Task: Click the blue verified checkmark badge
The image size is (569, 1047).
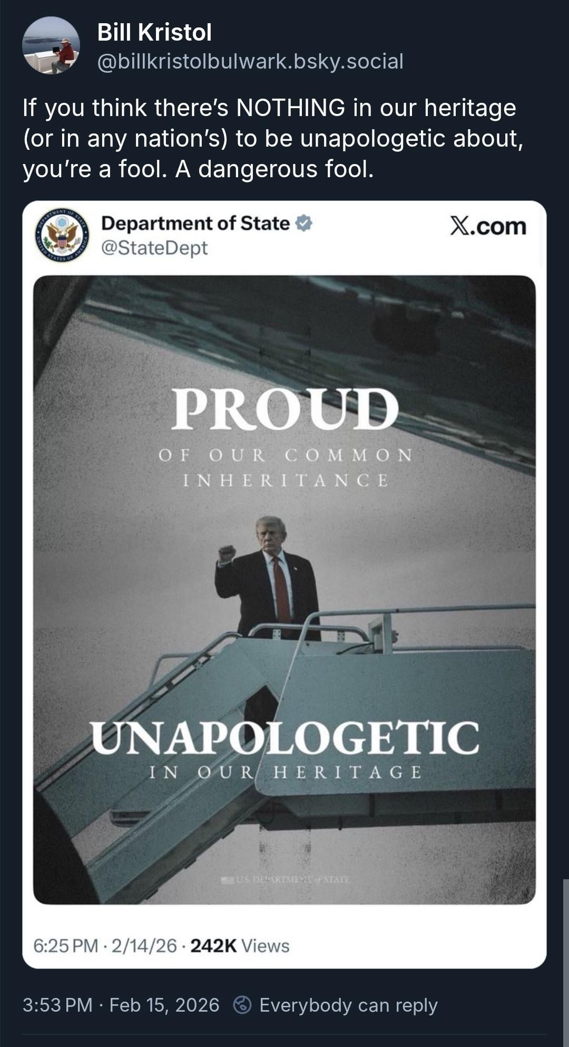Action: click(303, 223)
